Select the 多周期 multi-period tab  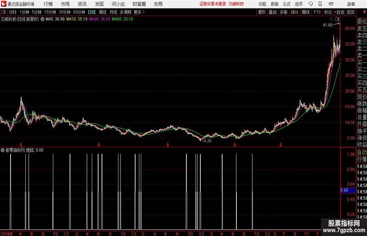coord(125,12)
